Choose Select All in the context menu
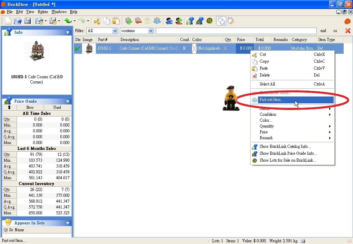 292,84
